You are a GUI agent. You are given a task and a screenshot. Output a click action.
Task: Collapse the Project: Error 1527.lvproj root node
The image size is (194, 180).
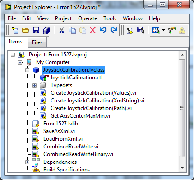13,55
